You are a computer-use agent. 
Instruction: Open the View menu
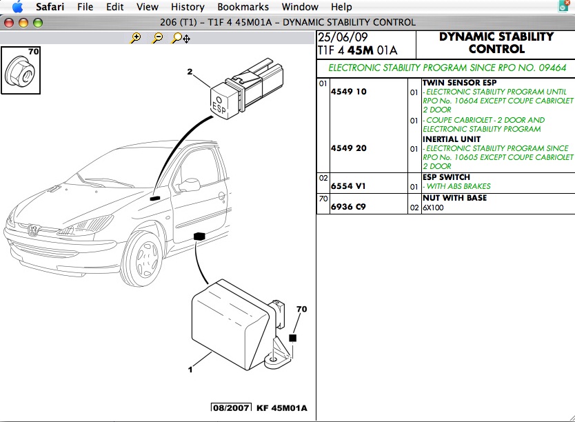(x=147, y=7)
